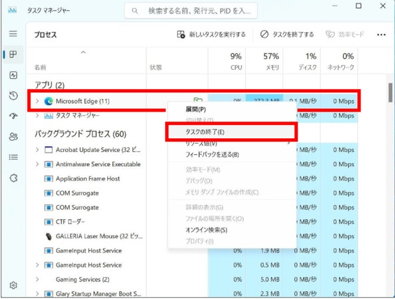The height and width of the screenshot is (299, 395).
Task: Sort by the ネットワーク column header
Action: point(339,61)
